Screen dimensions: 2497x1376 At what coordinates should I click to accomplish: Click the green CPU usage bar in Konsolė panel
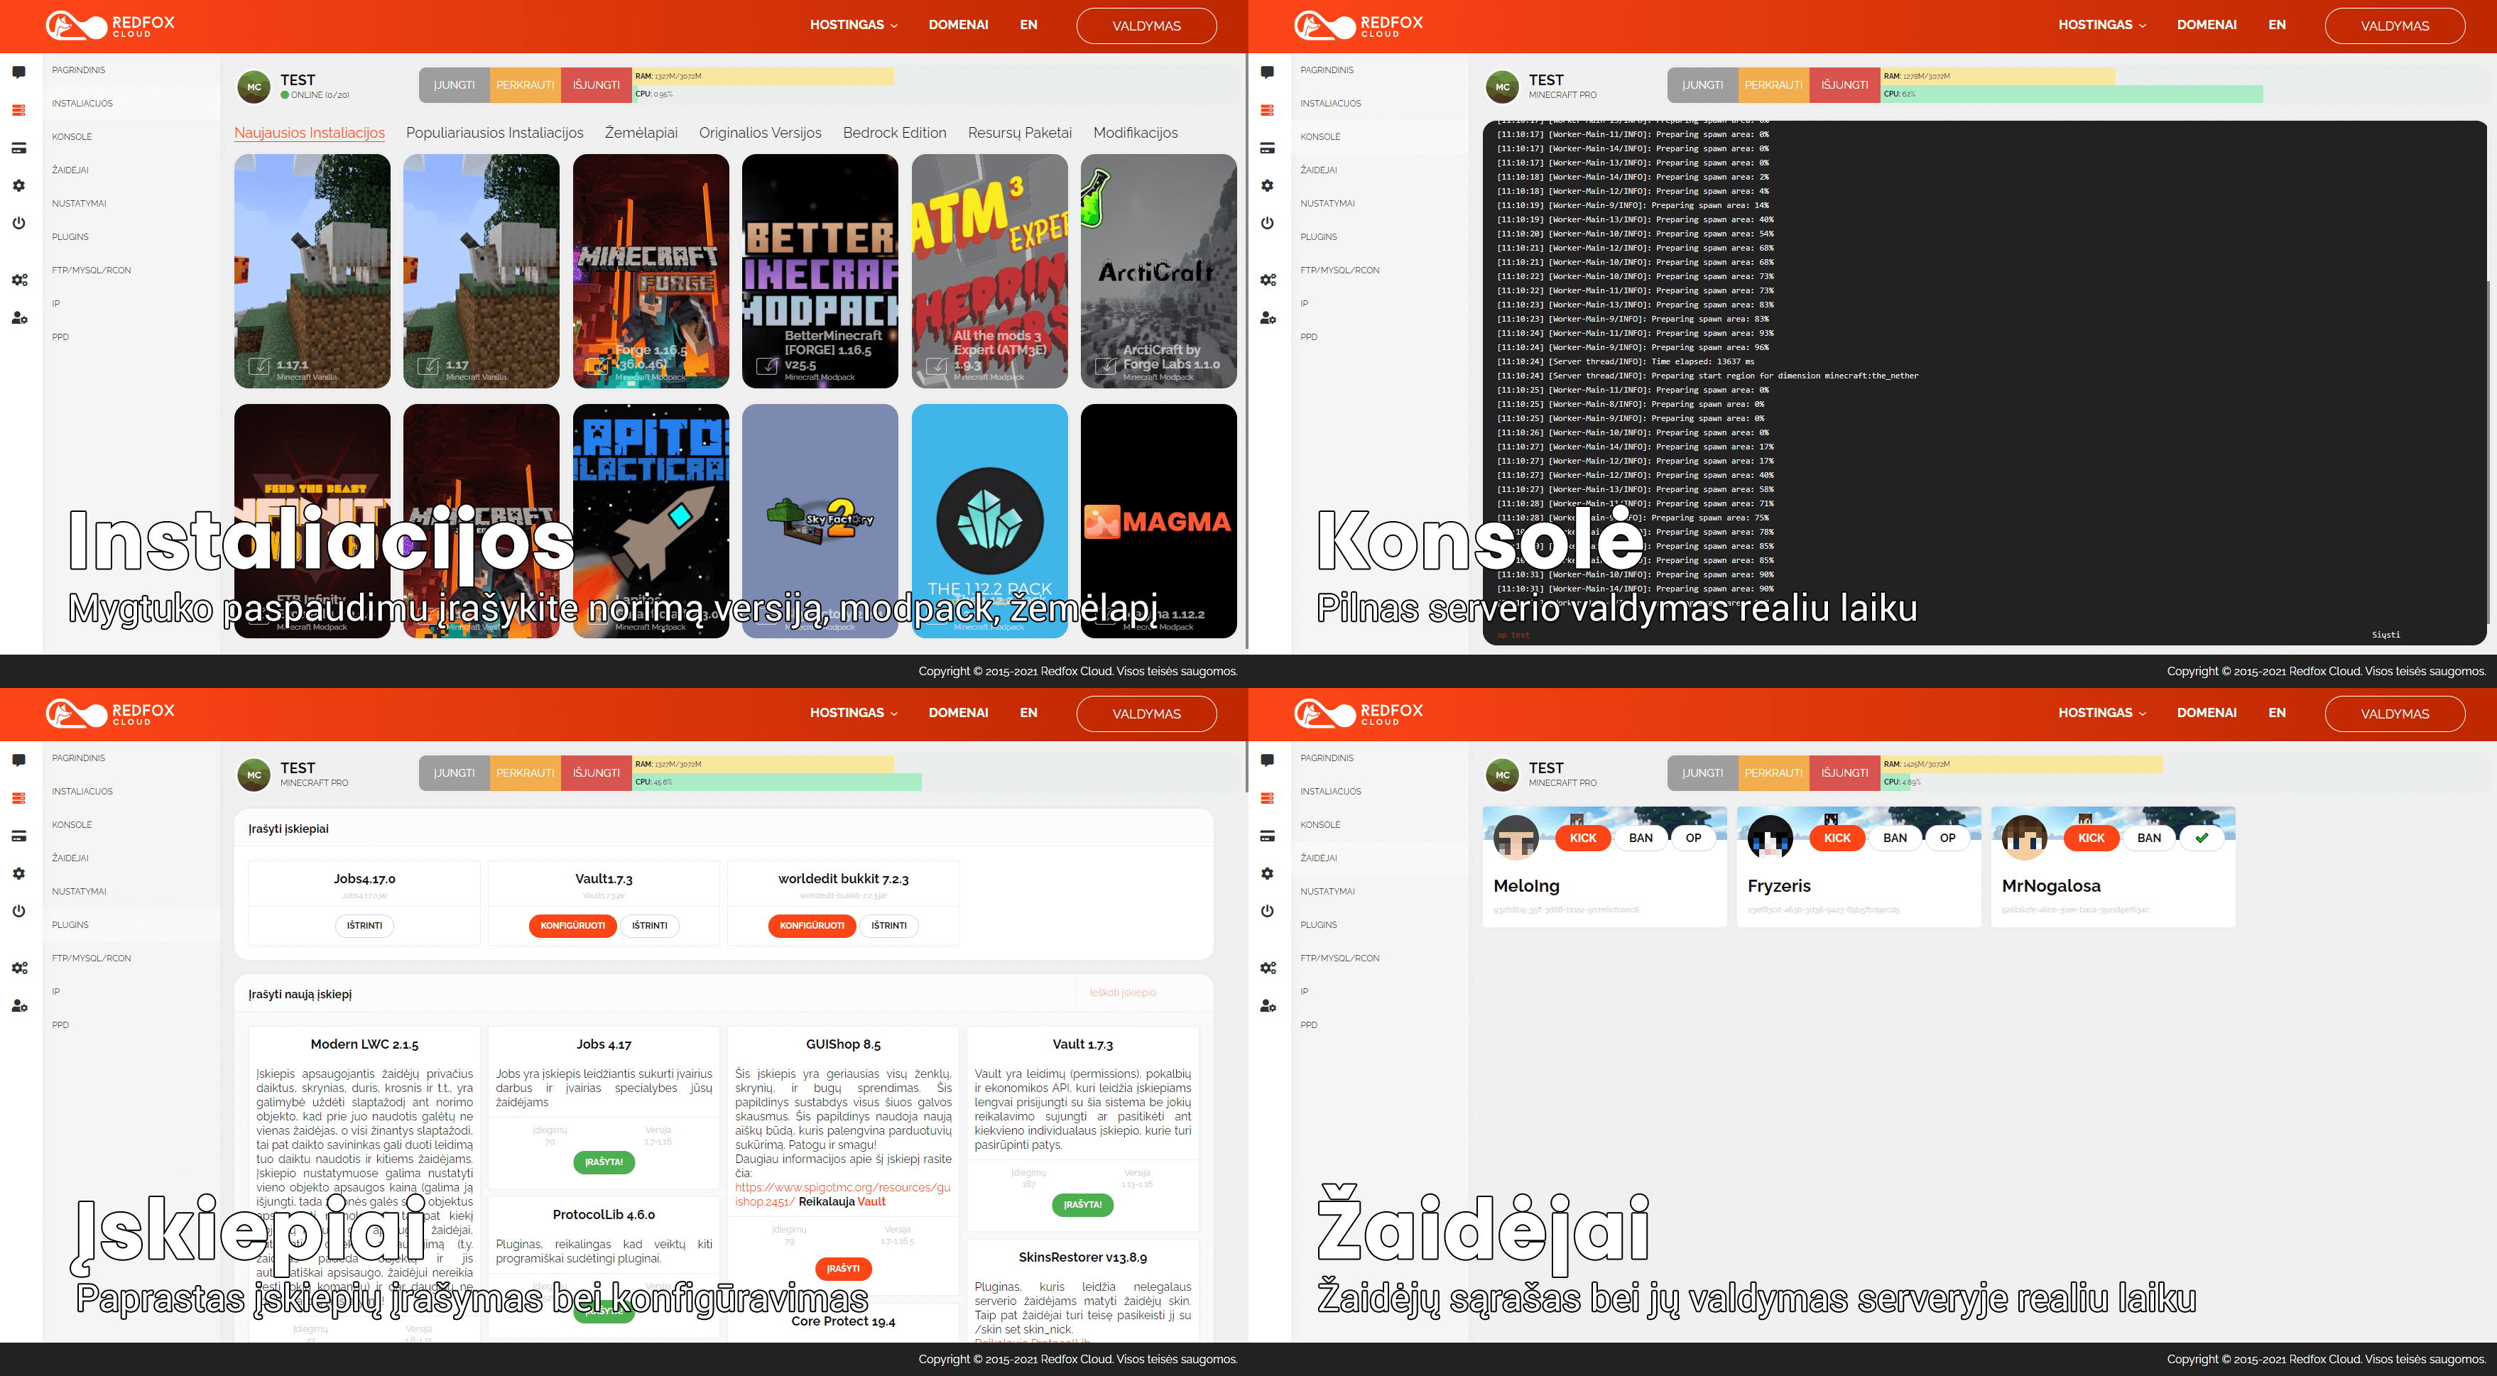[2072, 94]
